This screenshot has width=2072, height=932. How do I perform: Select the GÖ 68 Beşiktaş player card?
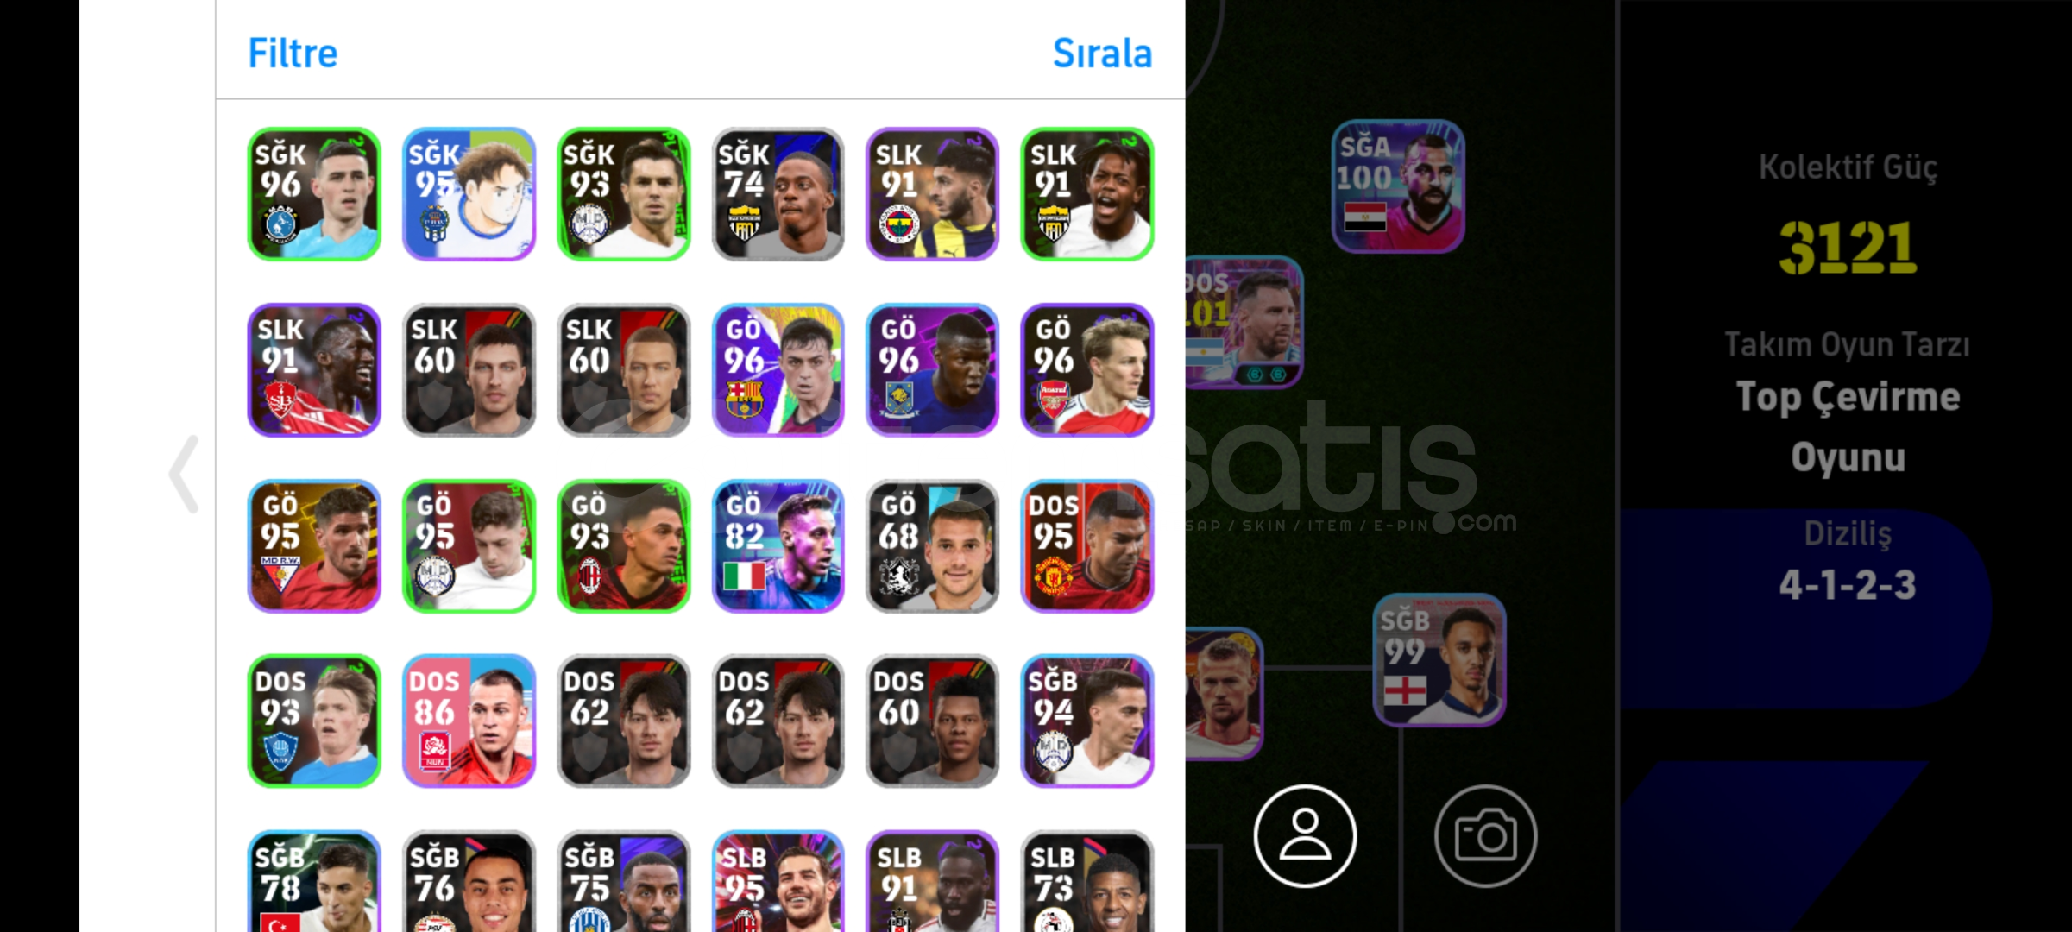(x=932, y=545)
